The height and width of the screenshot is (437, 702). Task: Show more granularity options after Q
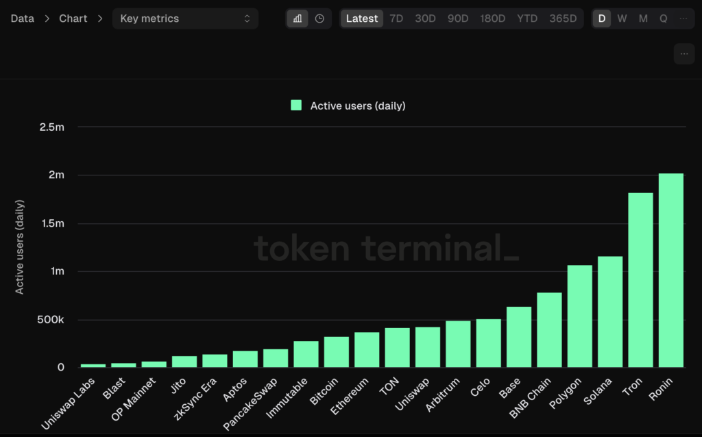683,18
